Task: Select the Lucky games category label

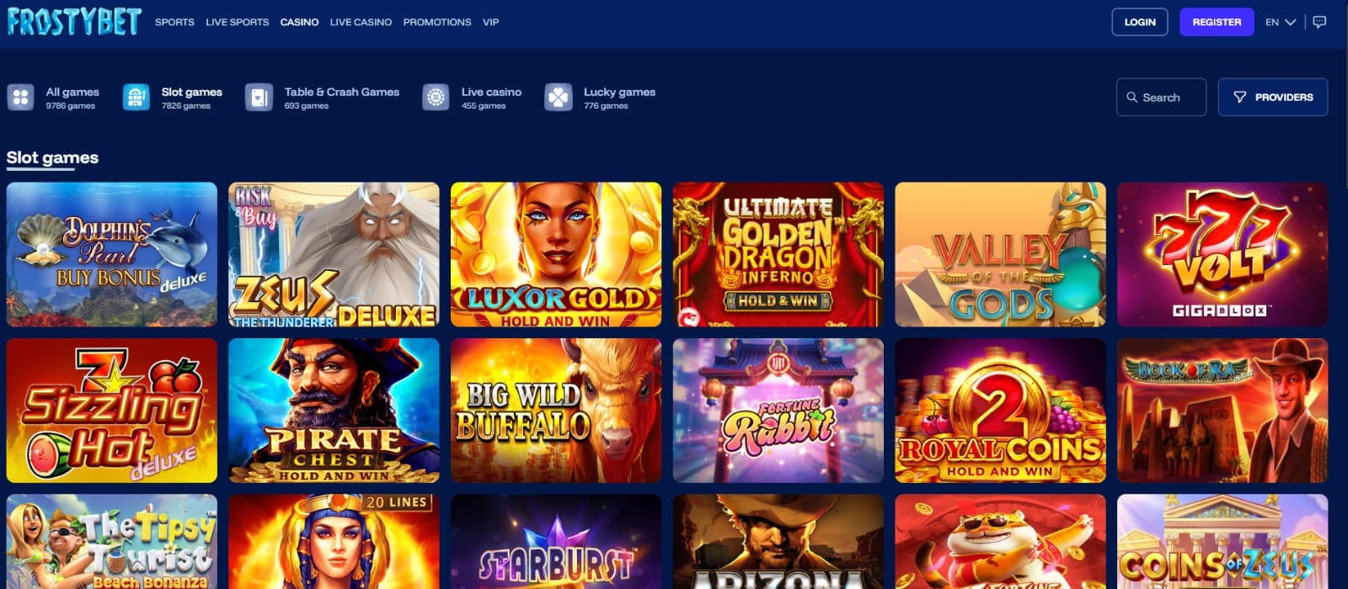Action: 619,92
